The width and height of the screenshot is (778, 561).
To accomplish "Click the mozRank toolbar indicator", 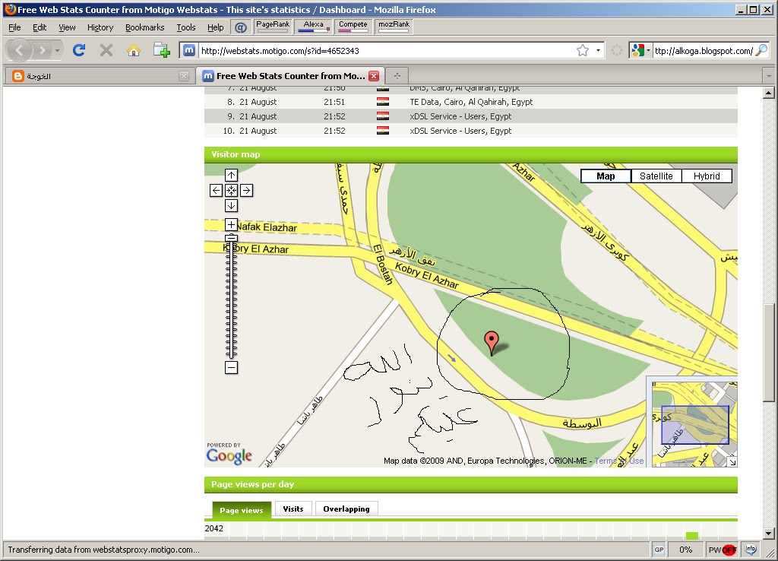I will tap(394, 27).
